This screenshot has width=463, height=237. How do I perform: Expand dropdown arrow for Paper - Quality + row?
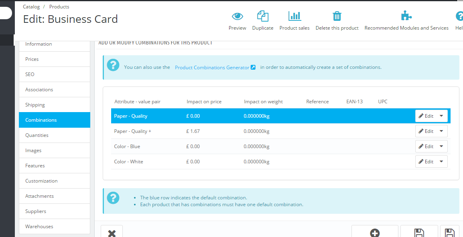click(x=441, y=131)
